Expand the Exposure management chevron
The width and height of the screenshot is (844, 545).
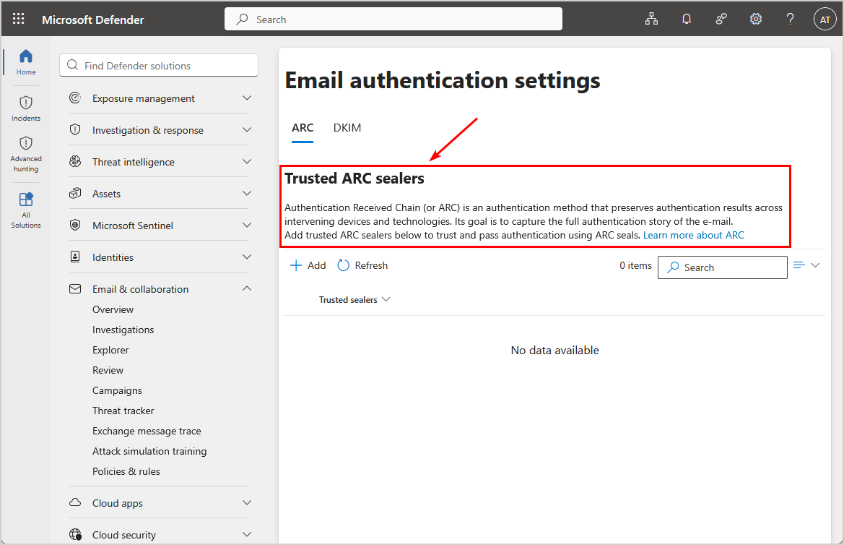click(247, 98)
